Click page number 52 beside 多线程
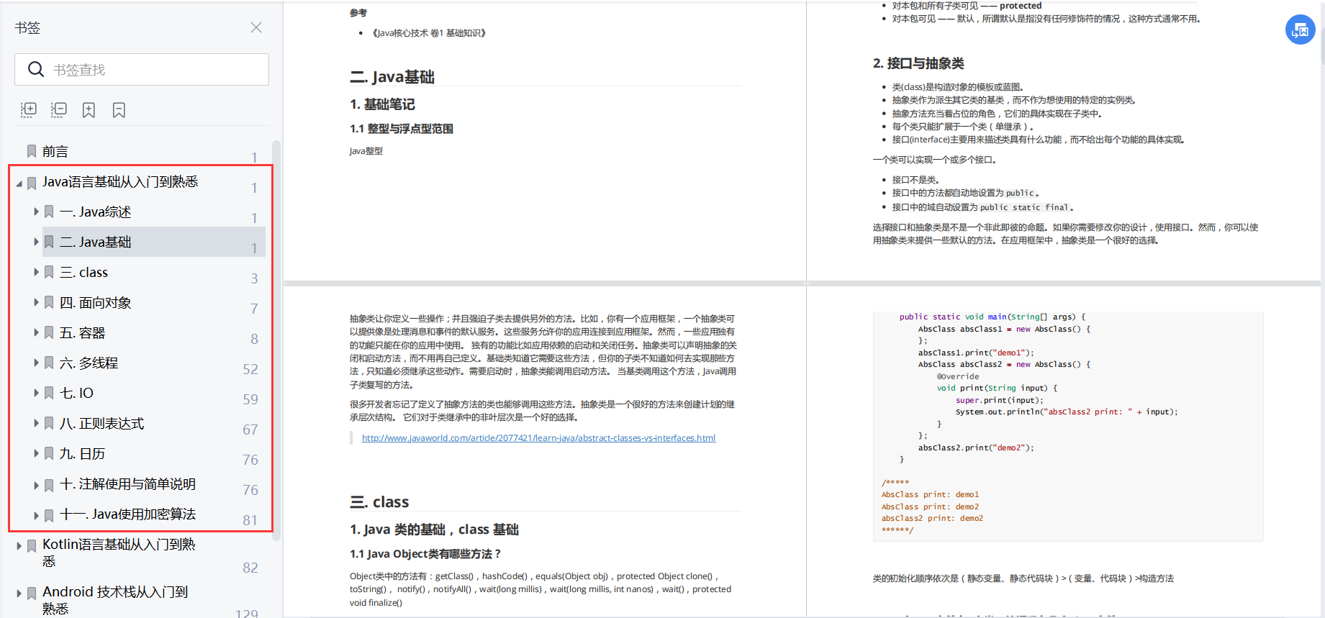Image resolution: width=1325 pixels, height=618 pixels. (250, 369)
